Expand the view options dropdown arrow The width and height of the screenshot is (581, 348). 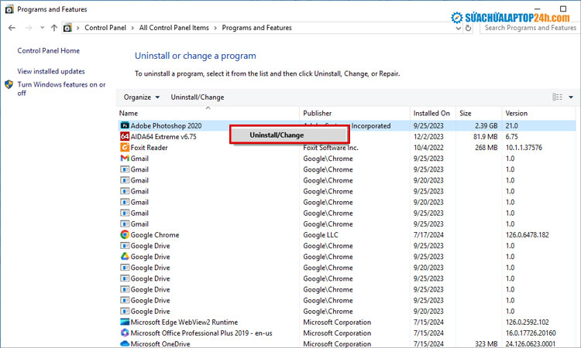tap(571, 97)
